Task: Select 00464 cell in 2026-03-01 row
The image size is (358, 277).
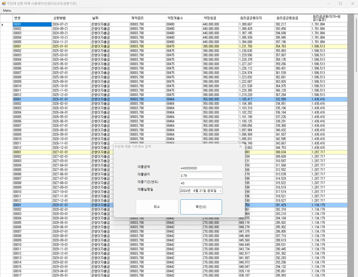Action: (x=184, y=108)
